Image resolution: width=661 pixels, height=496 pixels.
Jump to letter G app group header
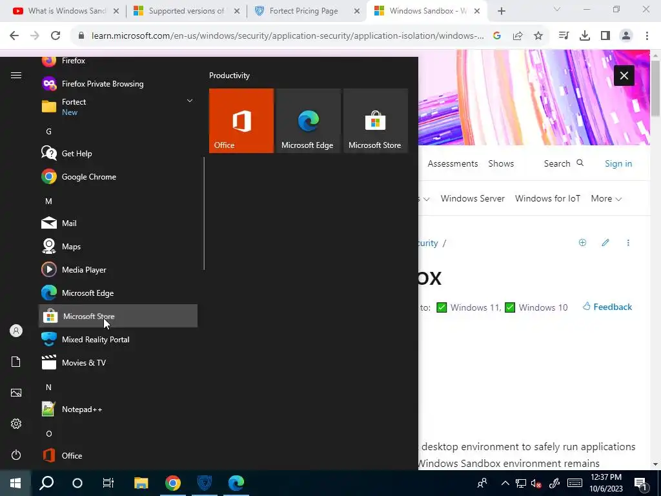coord(49,132)
